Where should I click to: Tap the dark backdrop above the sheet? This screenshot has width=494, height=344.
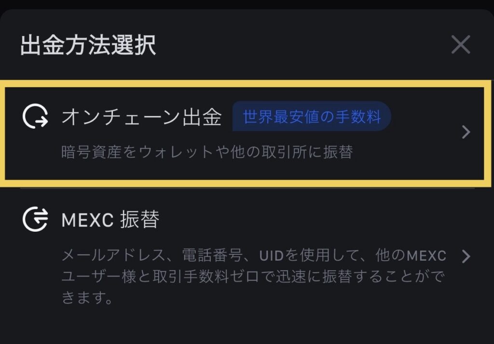247,4
